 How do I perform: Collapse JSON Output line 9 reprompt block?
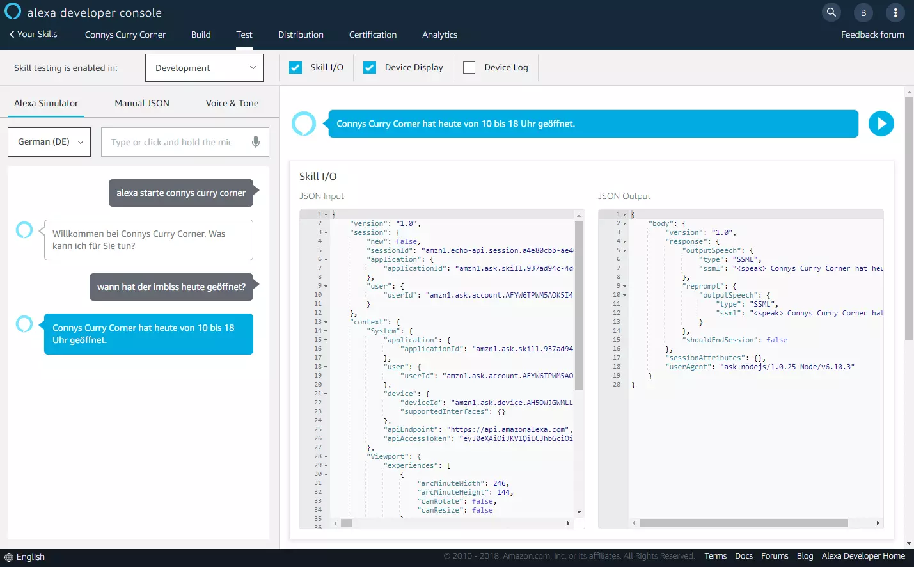624,287
